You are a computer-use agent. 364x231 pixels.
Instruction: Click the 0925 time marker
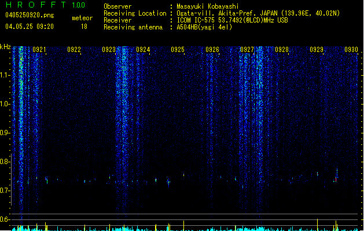pos(178,50)
